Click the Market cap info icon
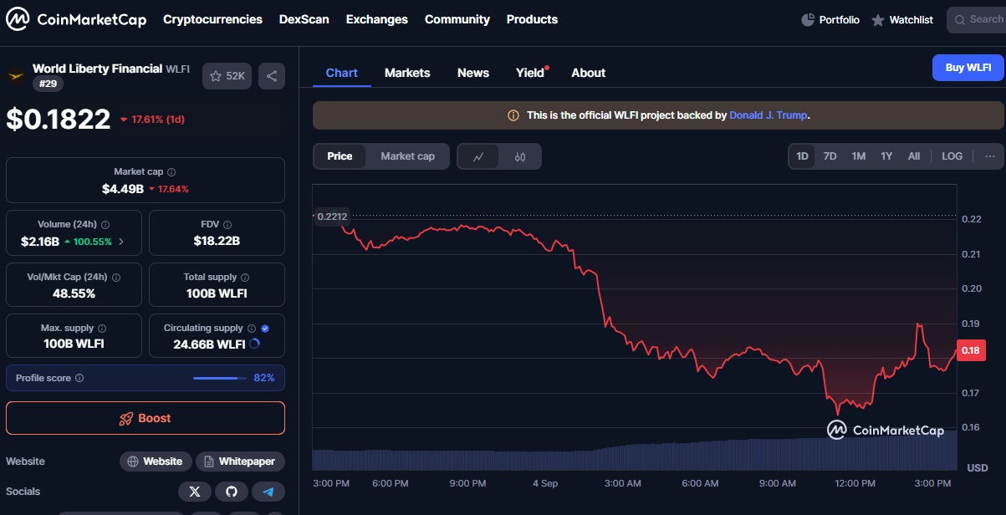 (x=171, y=171)
